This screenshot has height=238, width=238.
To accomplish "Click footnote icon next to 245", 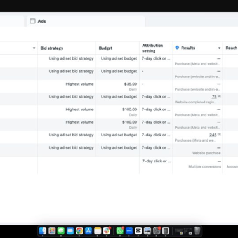I will (x=219, y=134).
